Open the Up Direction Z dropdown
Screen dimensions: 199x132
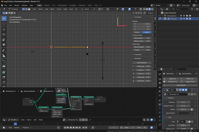pos(183,113)
